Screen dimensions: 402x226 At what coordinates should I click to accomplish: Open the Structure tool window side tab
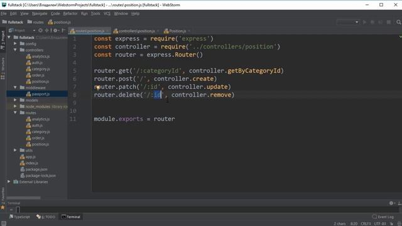click(x=3, y=68)
